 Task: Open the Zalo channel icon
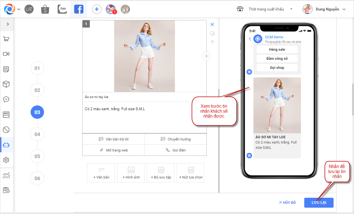click(62, 9)
